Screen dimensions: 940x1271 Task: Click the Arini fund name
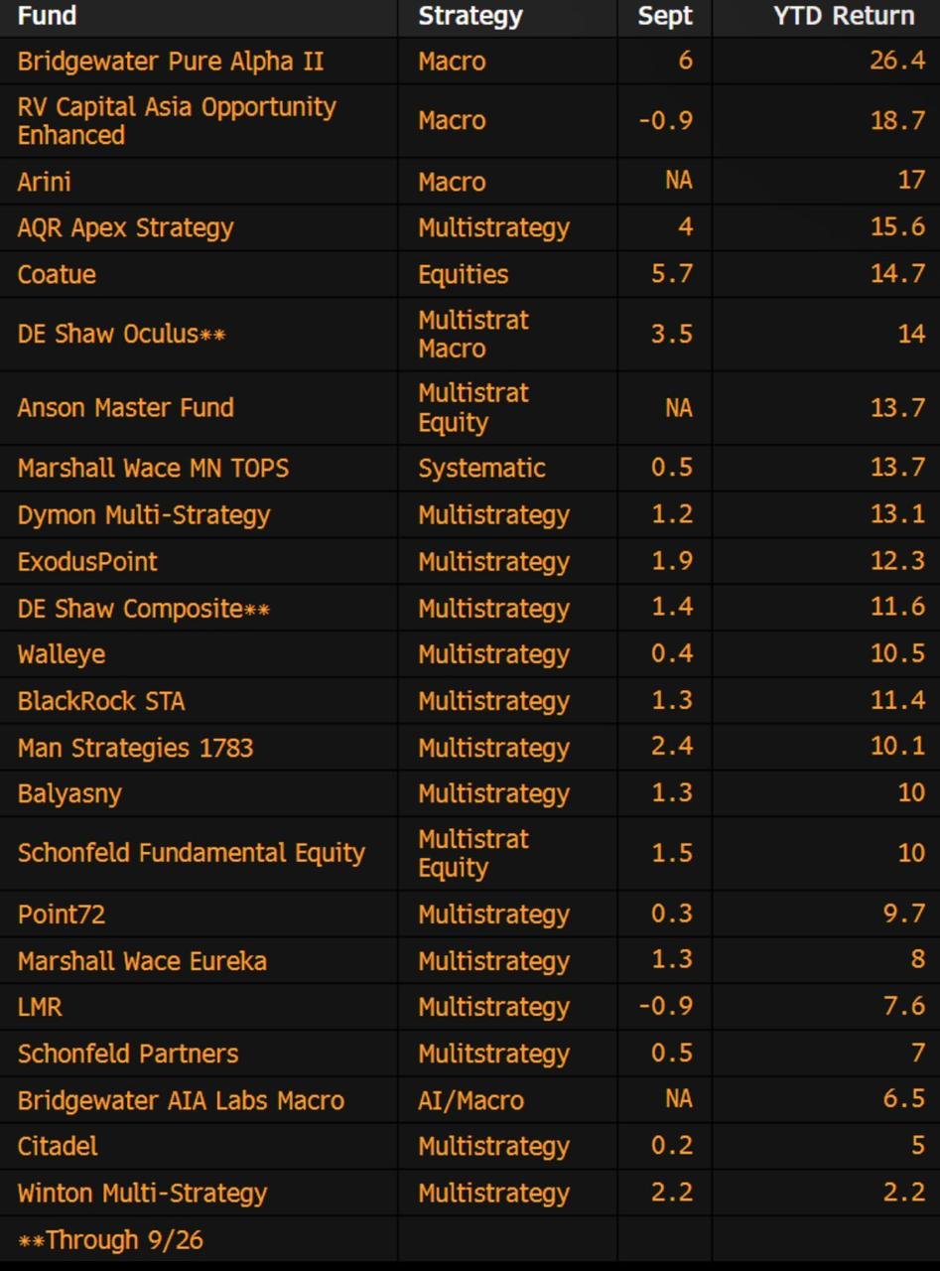pos(45,182)
